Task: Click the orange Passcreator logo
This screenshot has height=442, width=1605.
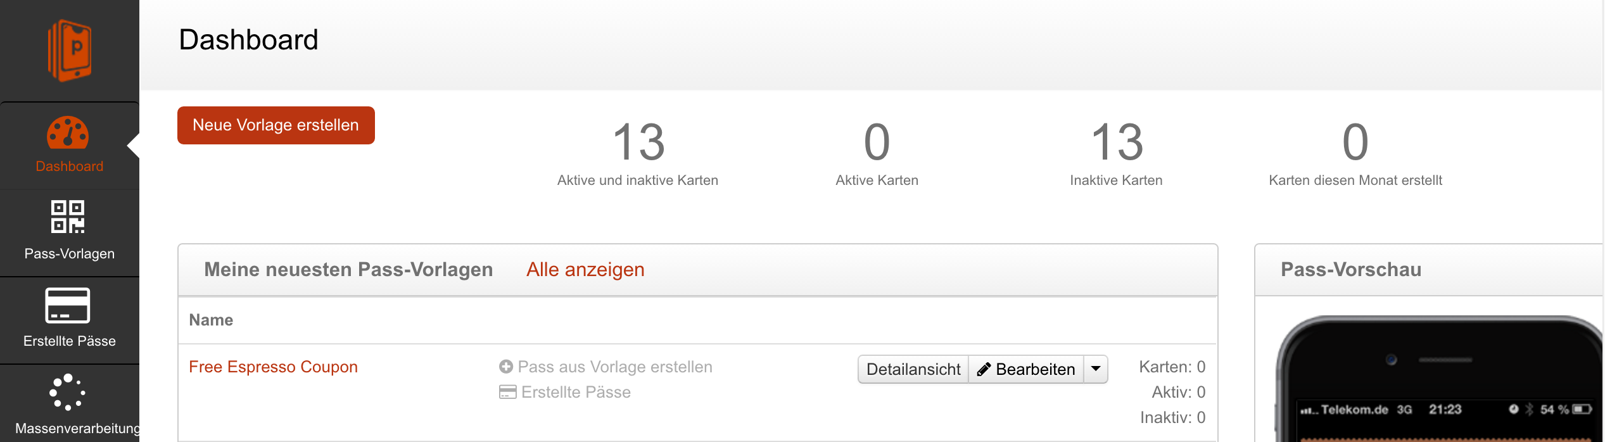Action: coord(69,50)
